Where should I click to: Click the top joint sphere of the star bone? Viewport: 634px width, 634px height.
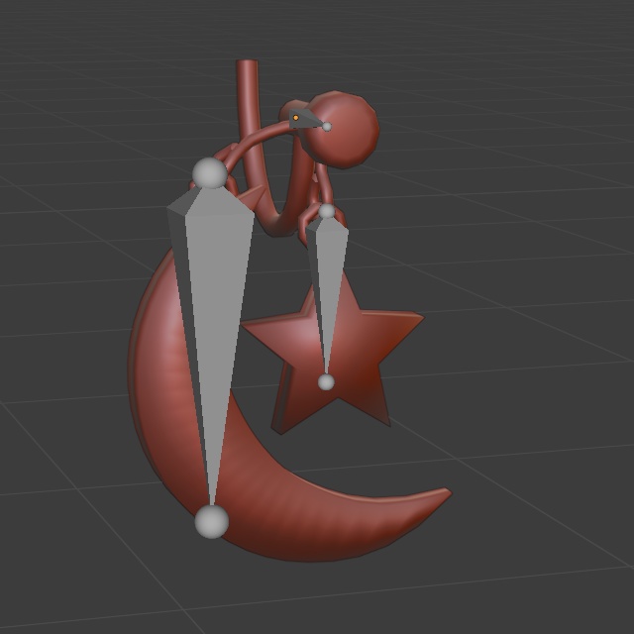tap(327, 211)
